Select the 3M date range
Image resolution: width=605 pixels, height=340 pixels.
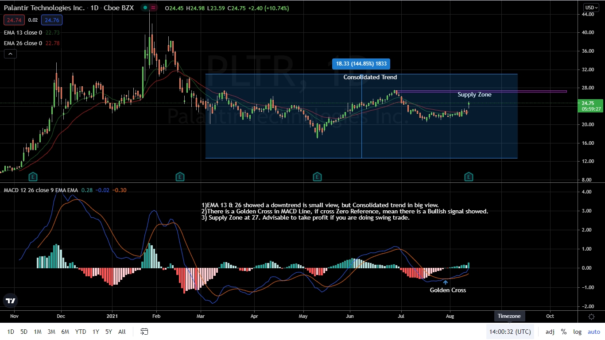51,332
